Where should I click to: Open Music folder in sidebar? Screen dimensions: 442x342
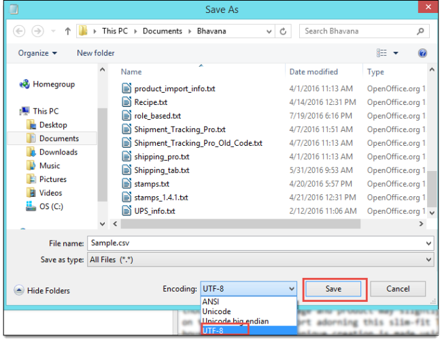pos(43,166)
